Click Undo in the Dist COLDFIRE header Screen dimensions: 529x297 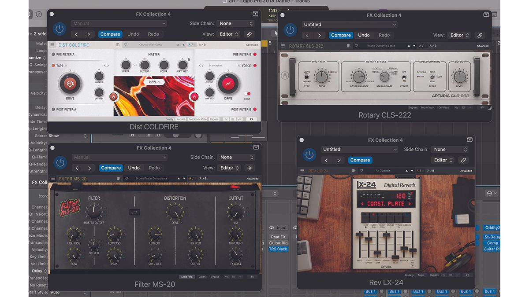(x=134, y=34)
